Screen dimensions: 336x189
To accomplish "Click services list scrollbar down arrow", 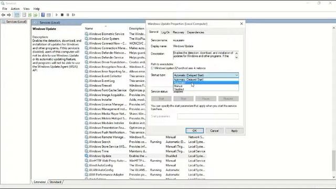I will point(334,177).
